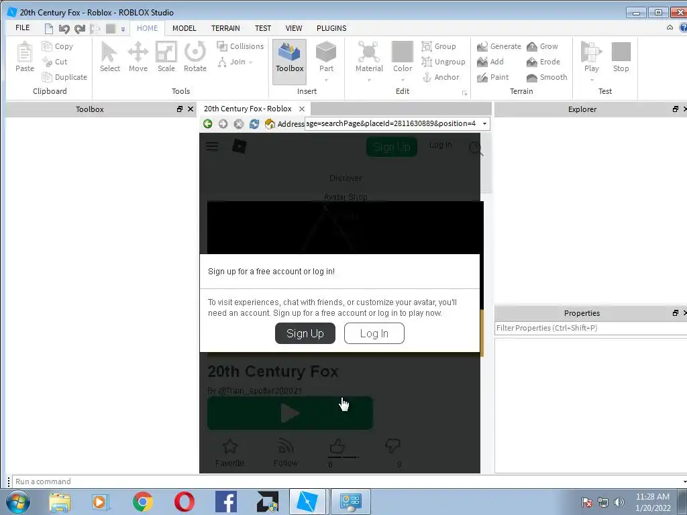Switch to the PLUGINS ribbon tab
Viewport: 687px width, 515px height.
tap(331, 28)
